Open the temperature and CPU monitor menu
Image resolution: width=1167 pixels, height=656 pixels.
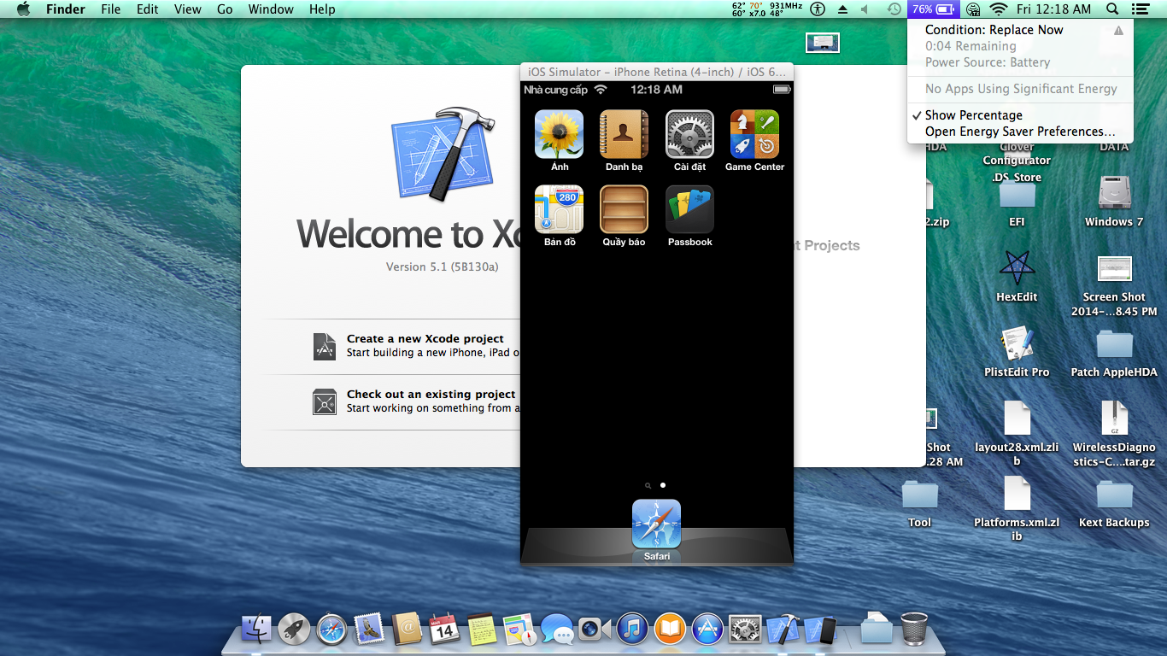click(x=767, y=9)
